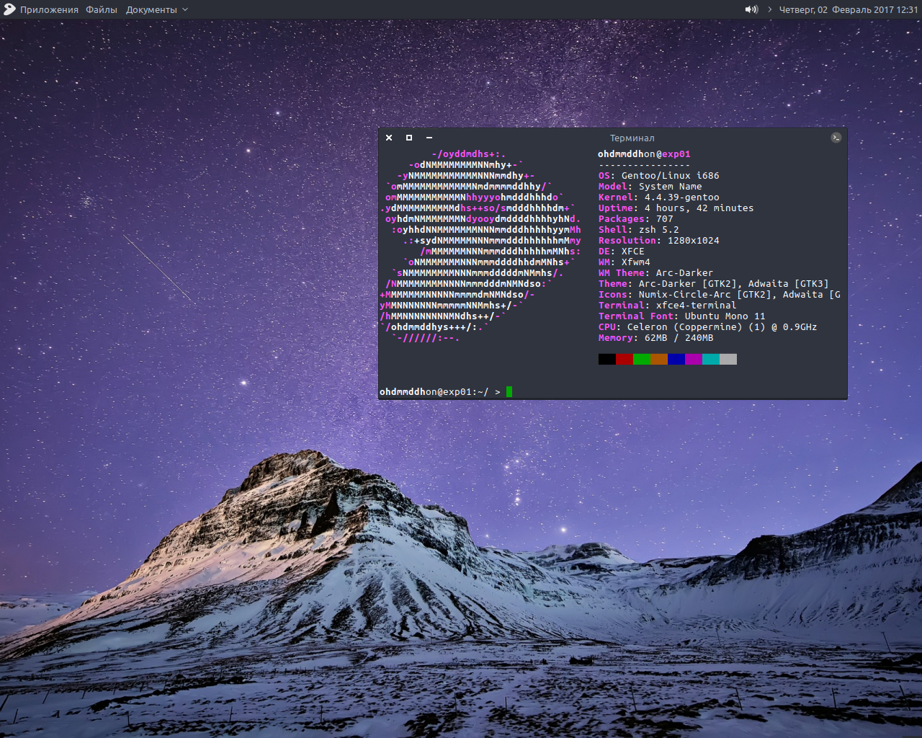Click the WM Theme: Arc-Darker line
The image size is (922, 738).
click(656, 272)
